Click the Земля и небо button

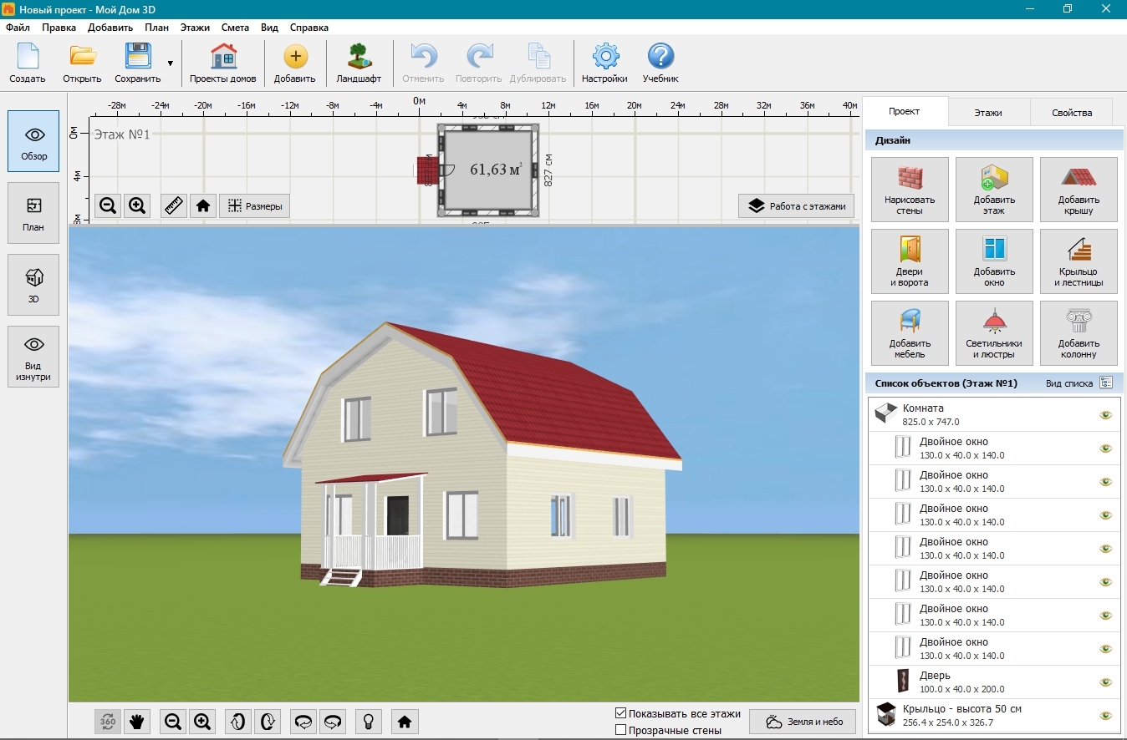(x=803, y=722)
